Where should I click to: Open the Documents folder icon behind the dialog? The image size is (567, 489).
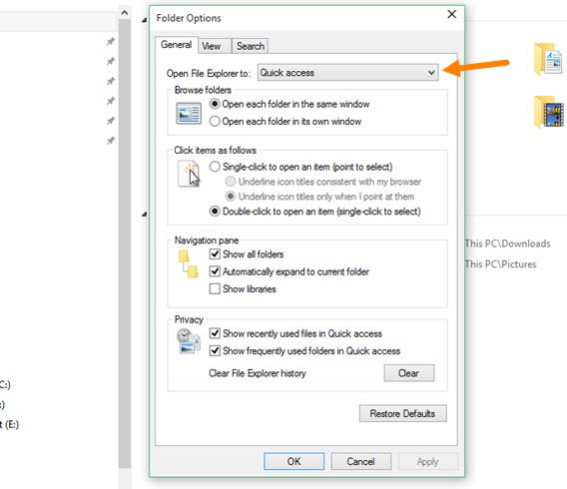(x=548, y=59)
